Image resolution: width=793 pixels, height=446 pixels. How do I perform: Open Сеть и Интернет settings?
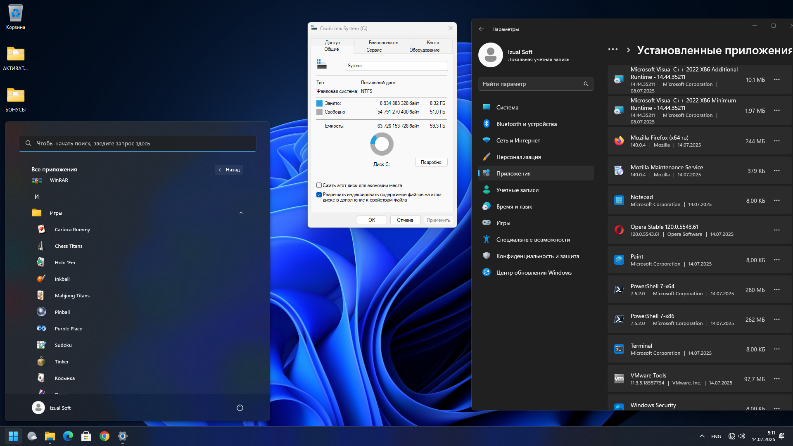(536, 140)
